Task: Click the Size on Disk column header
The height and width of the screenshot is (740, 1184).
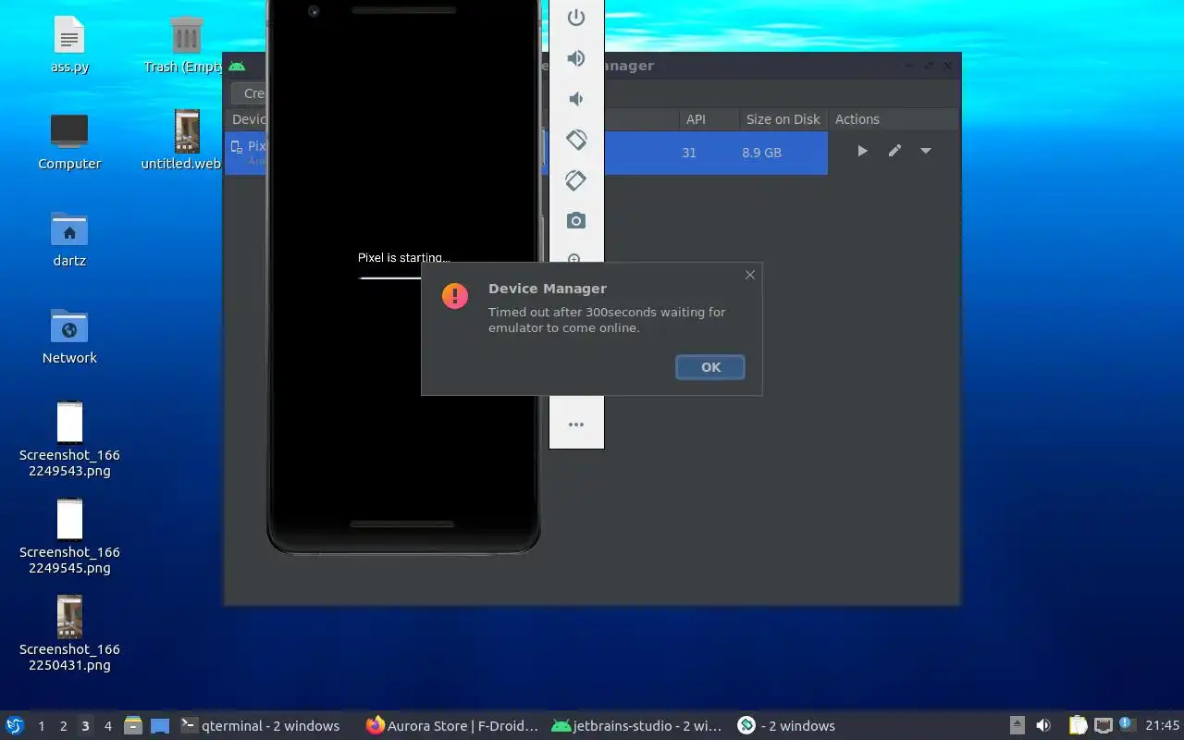Action: coord(783,119)
